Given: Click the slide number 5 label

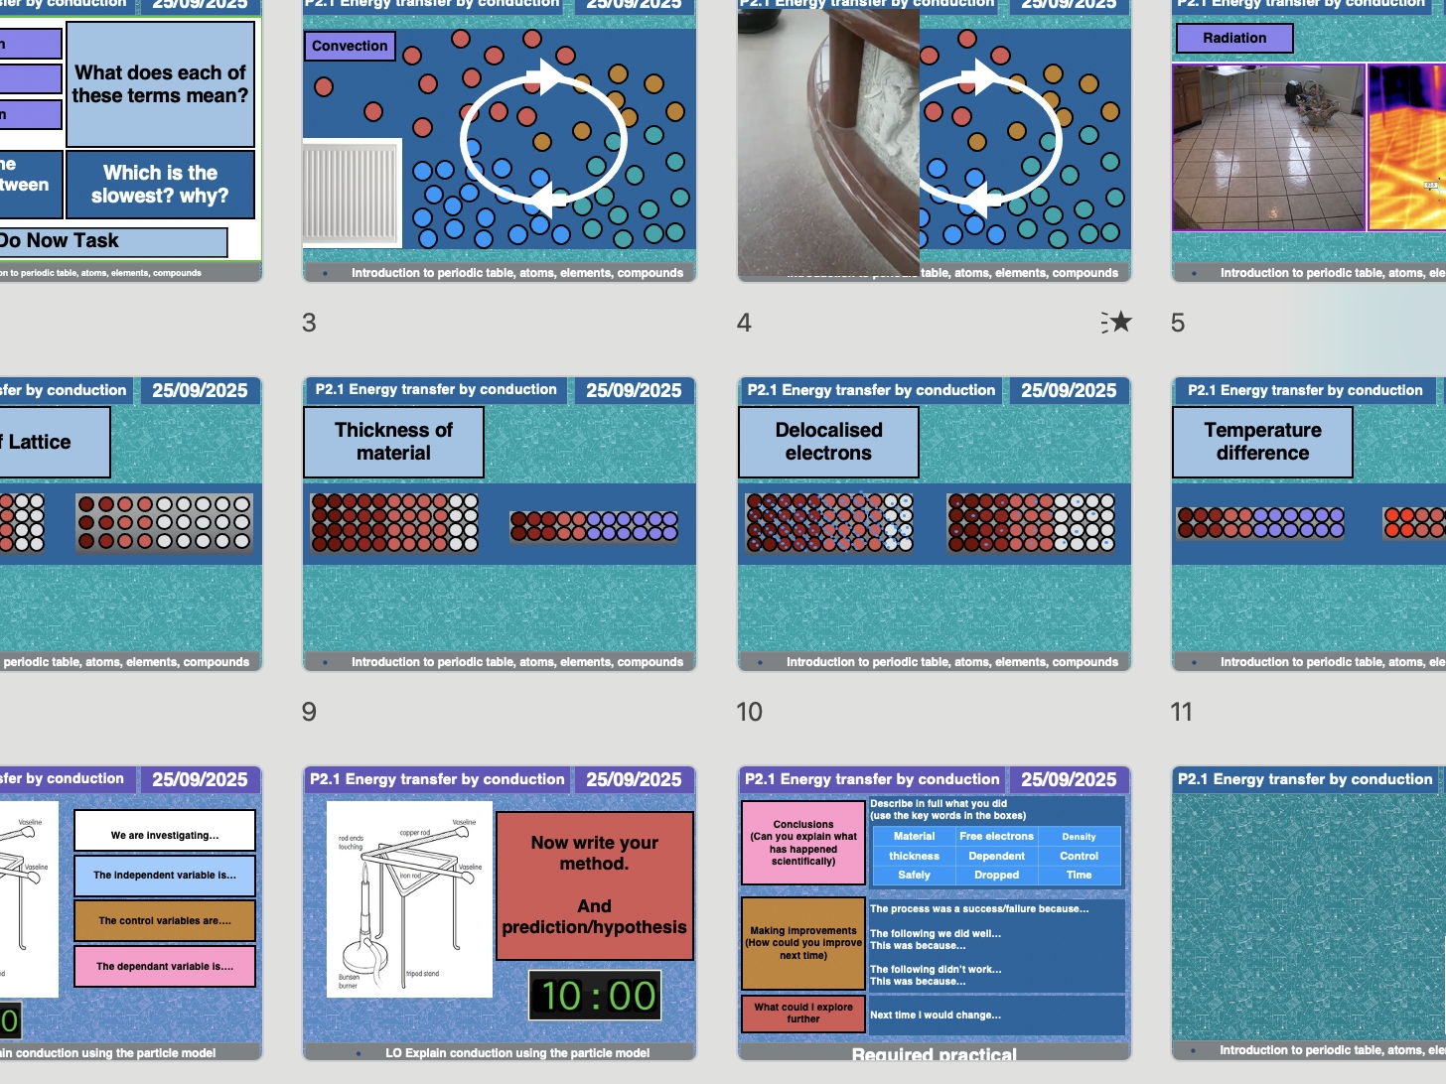Looking at the screenshot, I should (x=1178, y=323).
